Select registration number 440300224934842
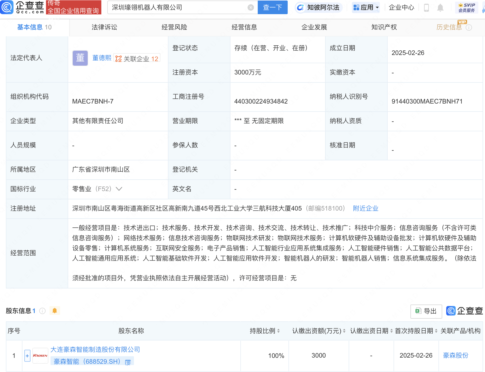Screen dimensions: 485x372 [261, 101]
